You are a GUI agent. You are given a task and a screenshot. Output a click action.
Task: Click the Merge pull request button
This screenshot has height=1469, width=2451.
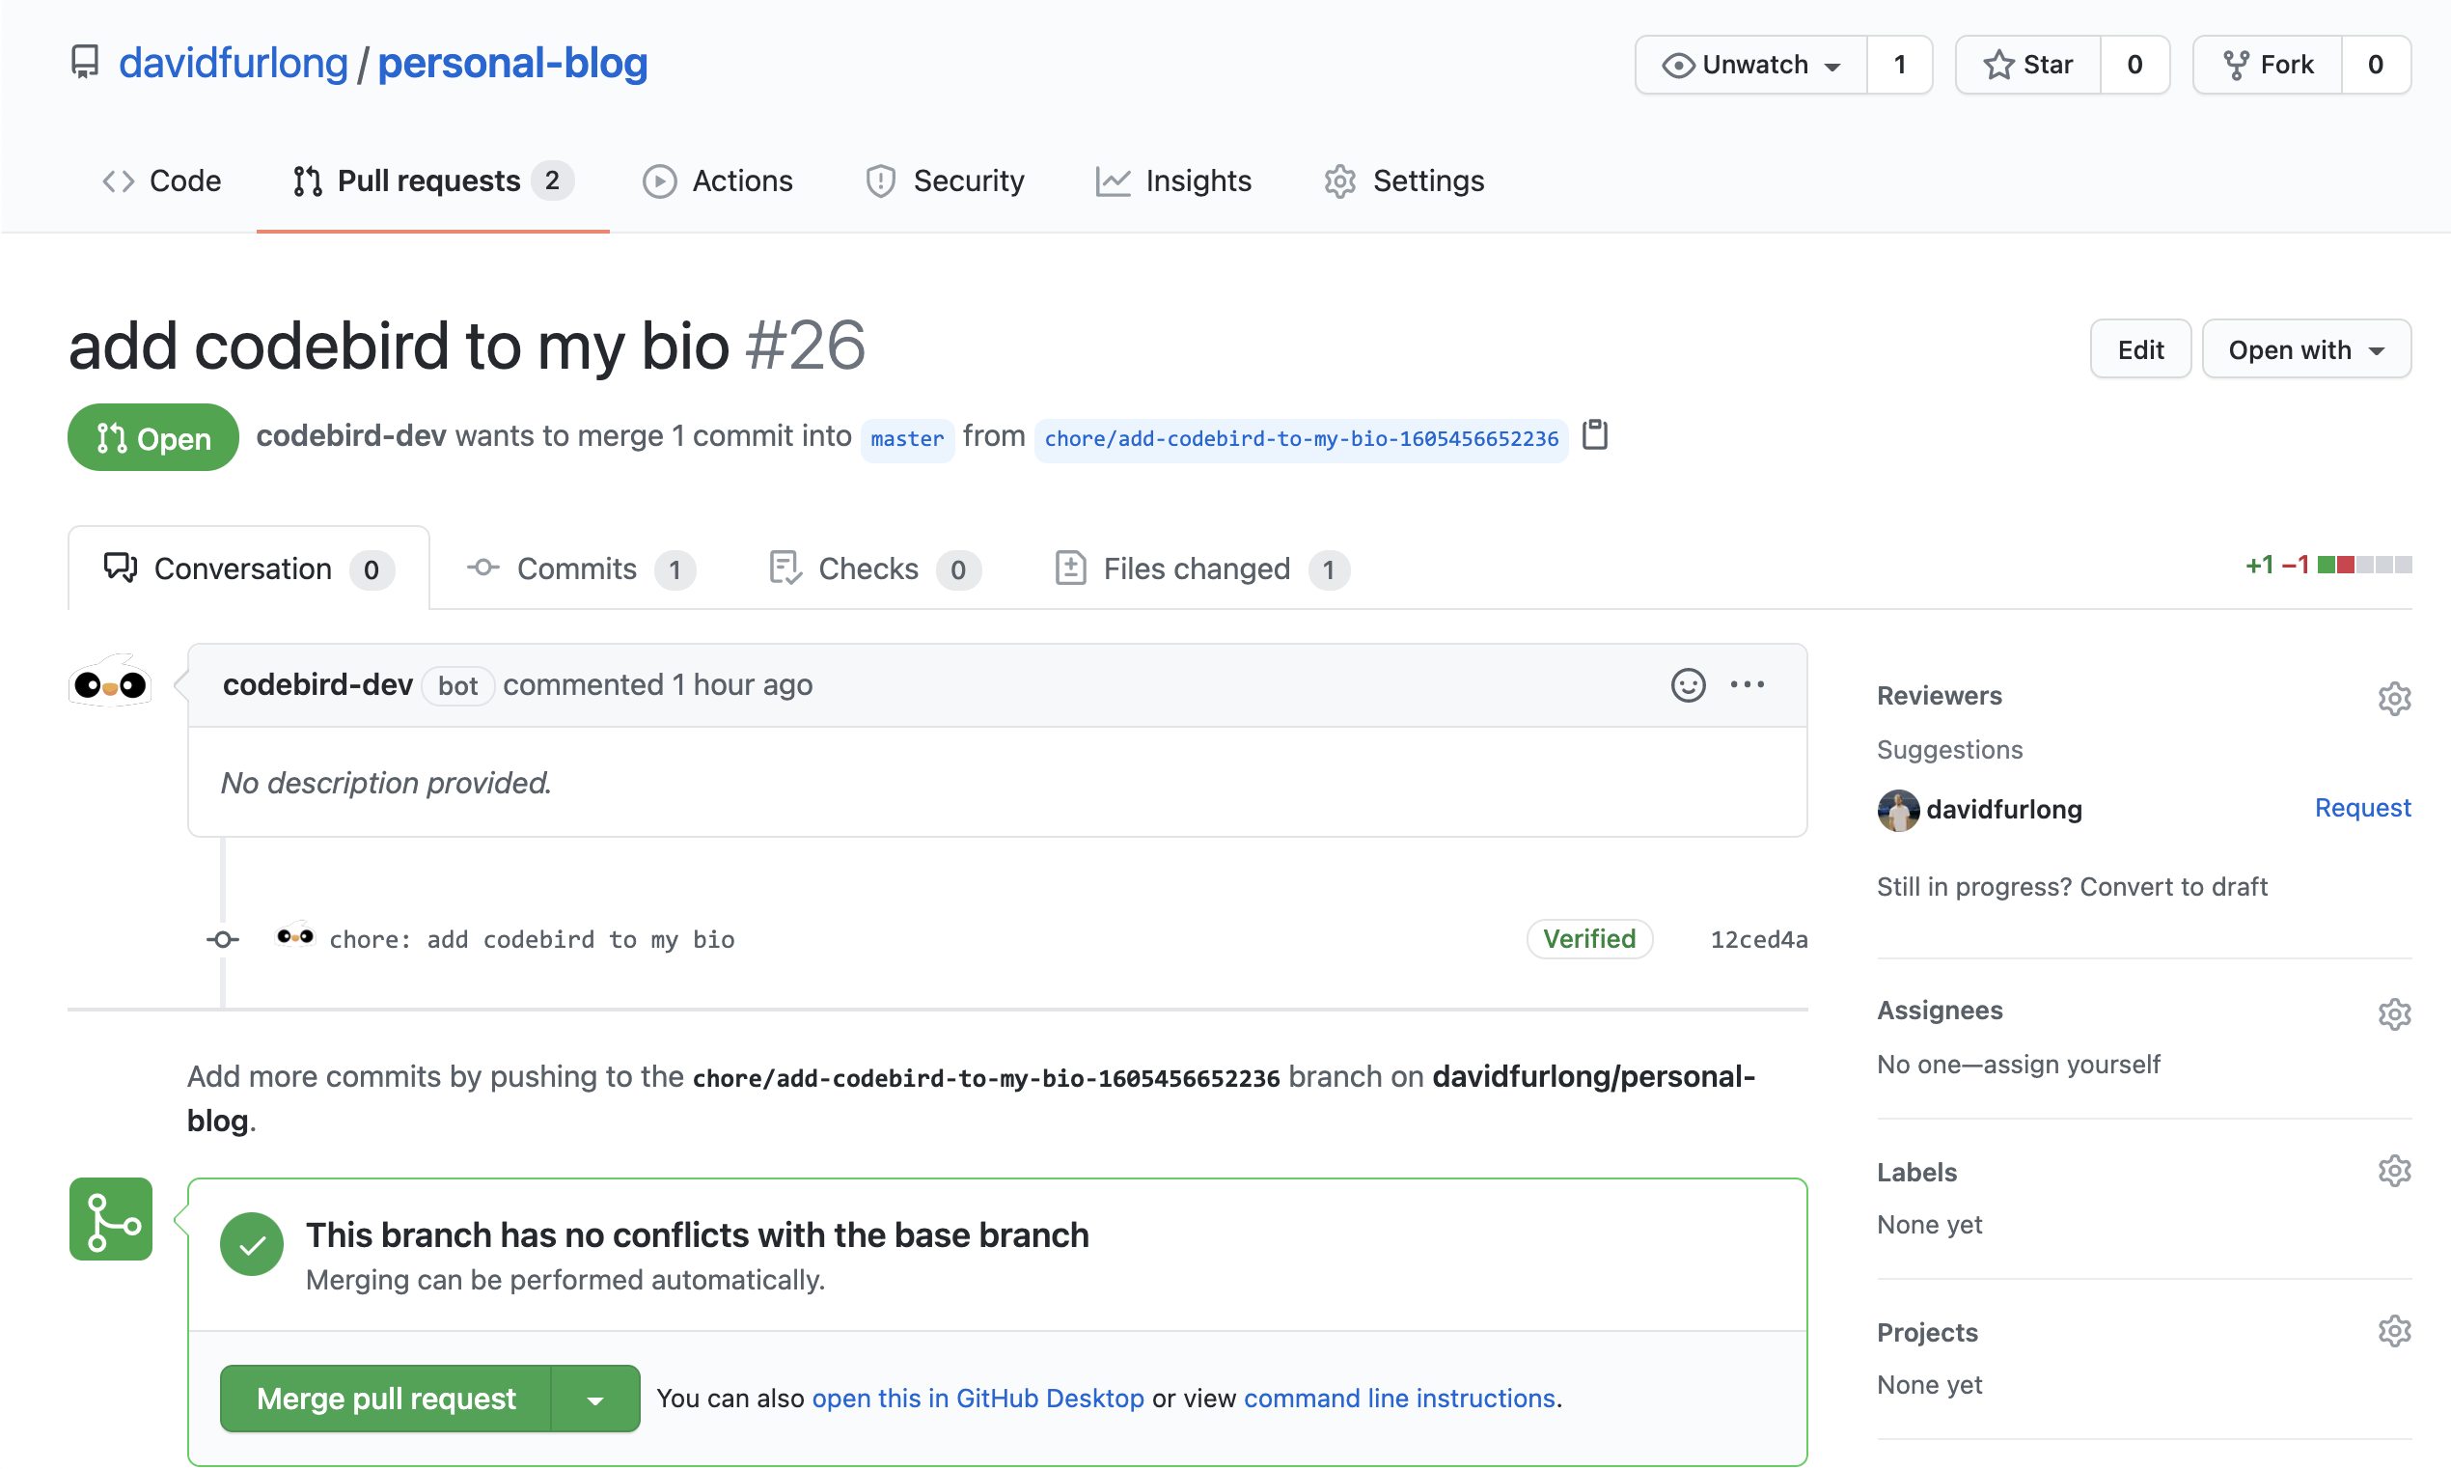tap(385, 1399)
